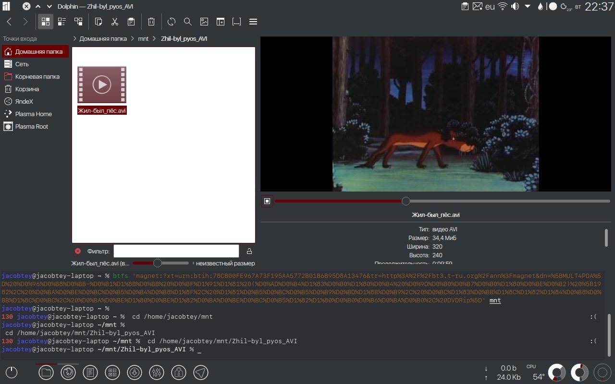Go back using the back arrow
Image resolution: width=615 pixels, height=384 pixels.
coord(9,22)
